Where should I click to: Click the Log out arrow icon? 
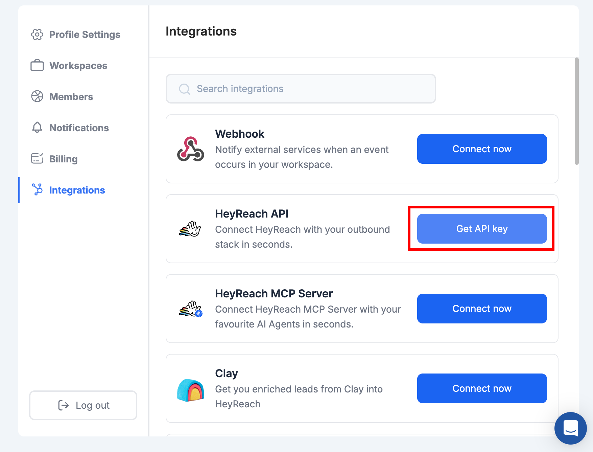pos(63,405)
